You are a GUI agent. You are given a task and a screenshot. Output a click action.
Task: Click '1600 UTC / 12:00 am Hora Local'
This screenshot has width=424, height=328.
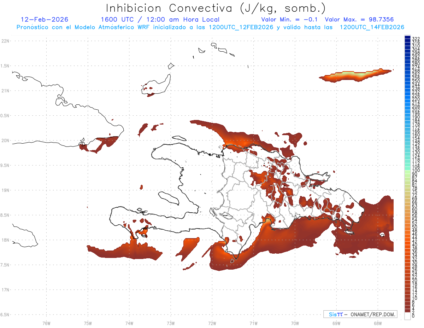(160, 20)
